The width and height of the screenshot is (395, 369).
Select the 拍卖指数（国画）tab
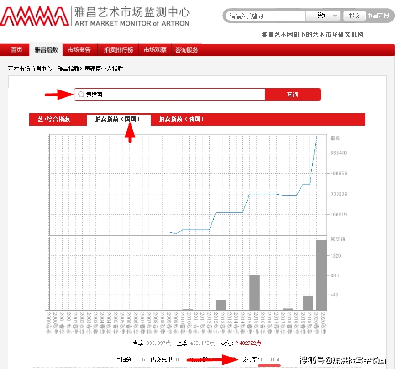tap(118, 119)
